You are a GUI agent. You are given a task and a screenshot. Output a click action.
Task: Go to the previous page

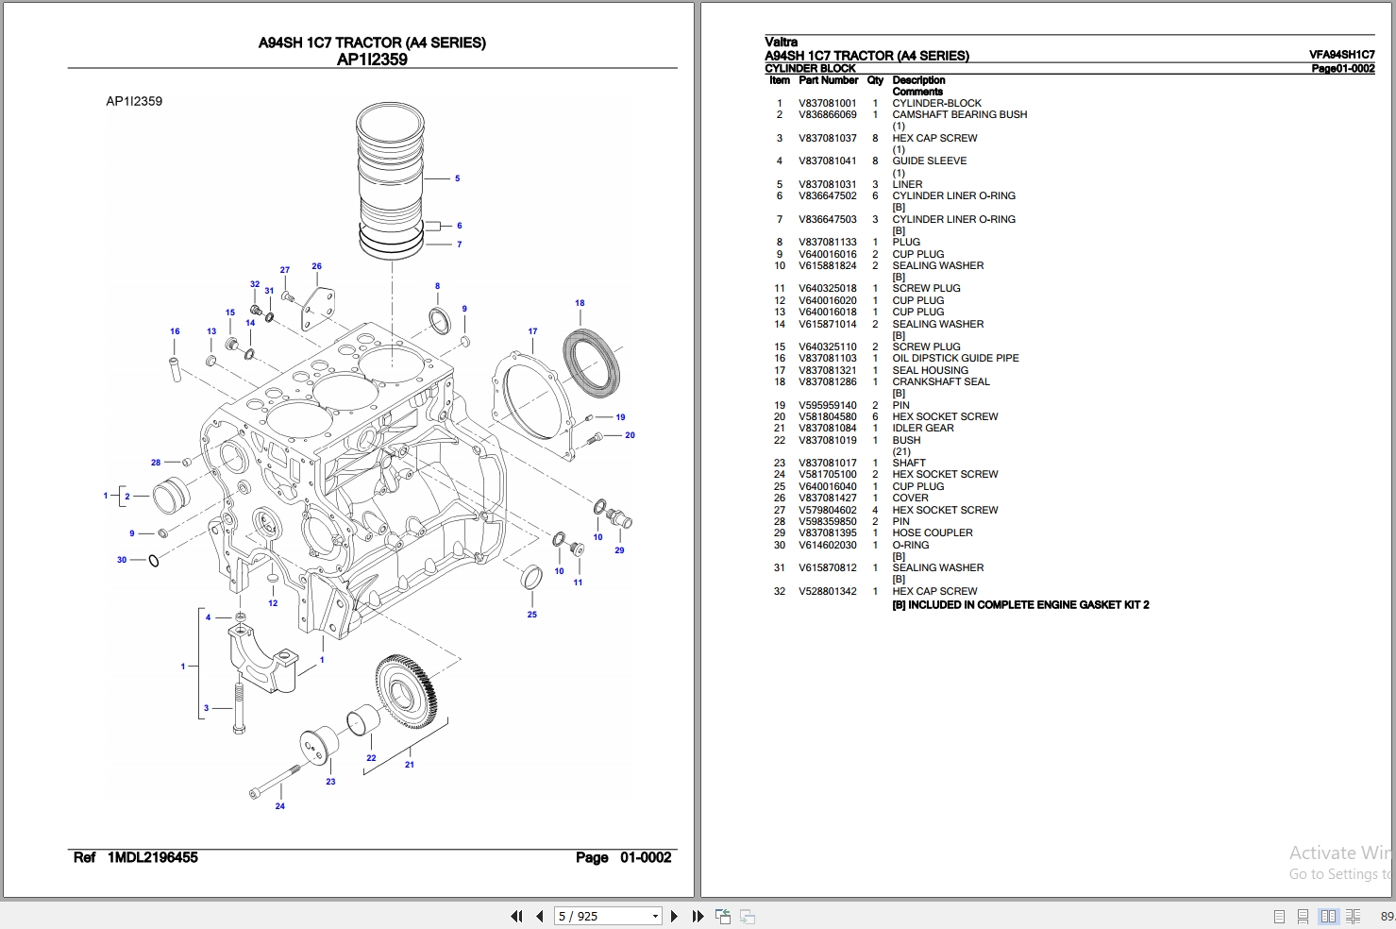tap(539, 916)
